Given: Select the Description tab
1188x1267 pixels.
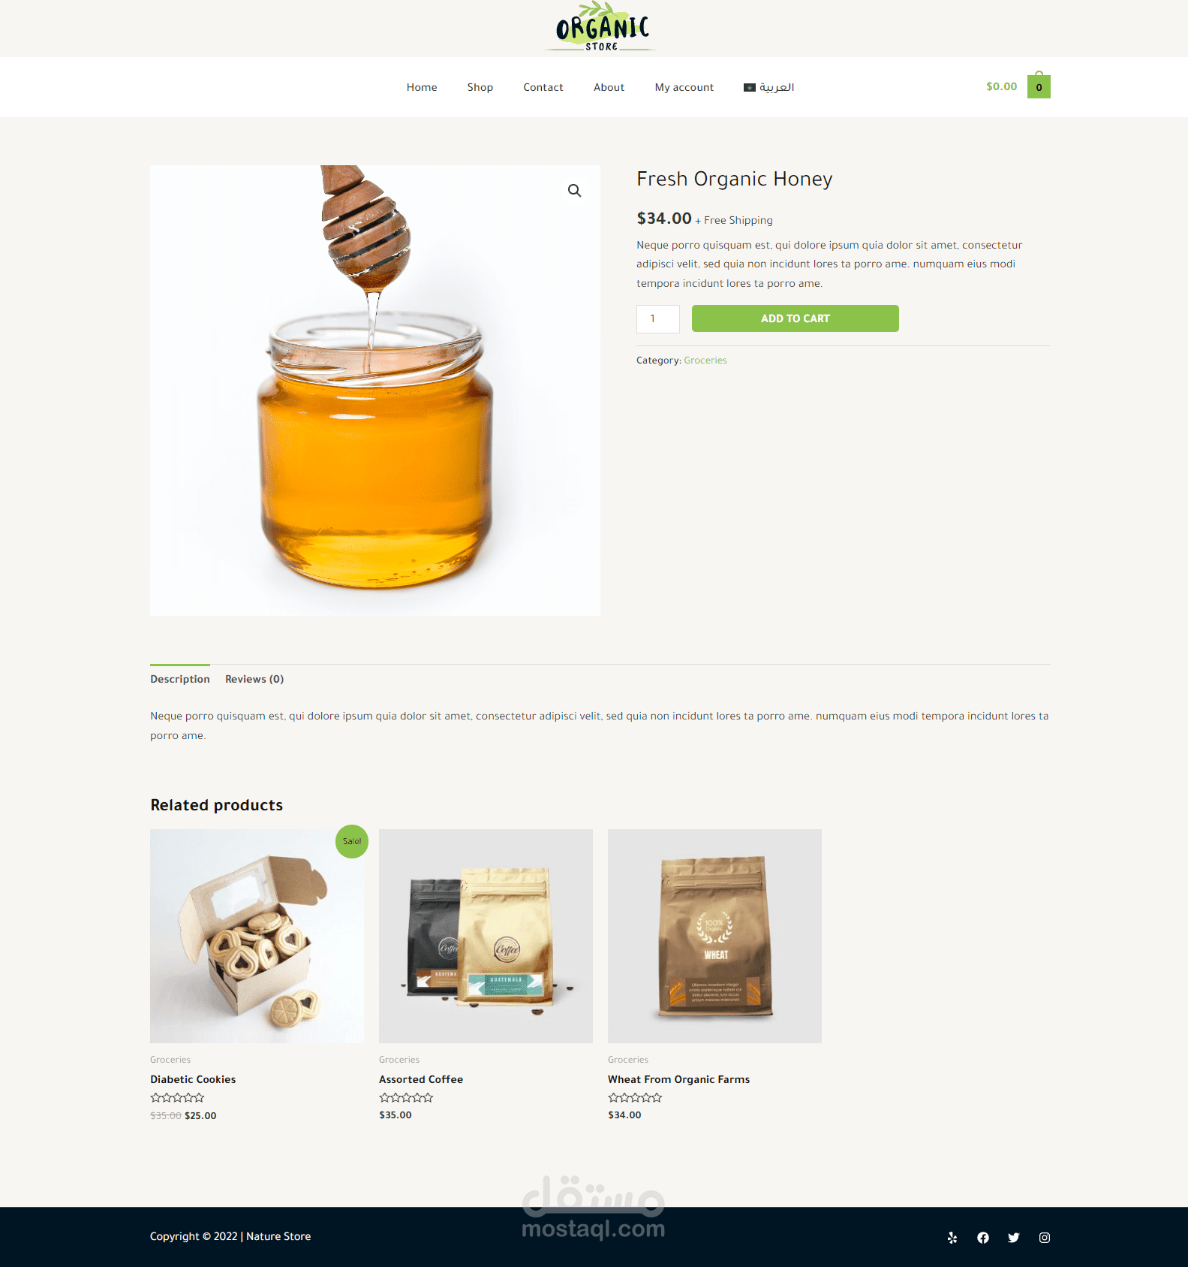Looking at the screenshot, I should pyautogui.click(x=180, y=679).
